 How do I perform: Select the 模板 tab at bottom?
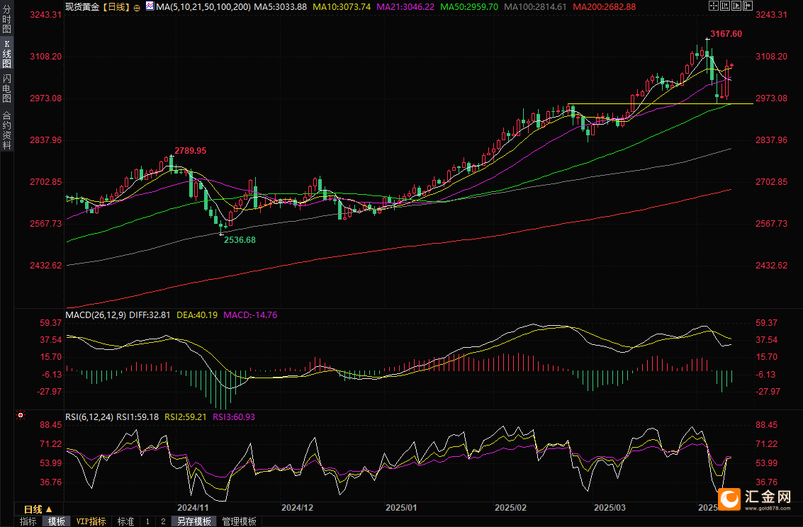(56, 521)
